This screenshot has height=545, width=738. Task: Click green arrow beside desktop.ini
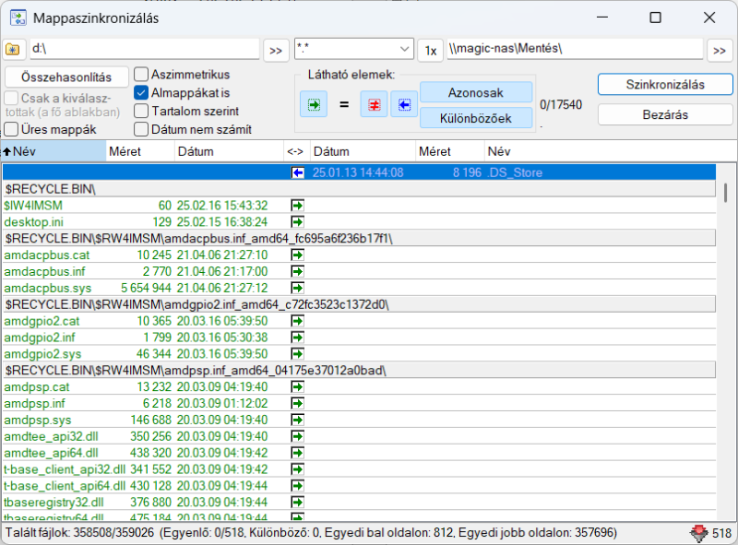click(297, 221)
